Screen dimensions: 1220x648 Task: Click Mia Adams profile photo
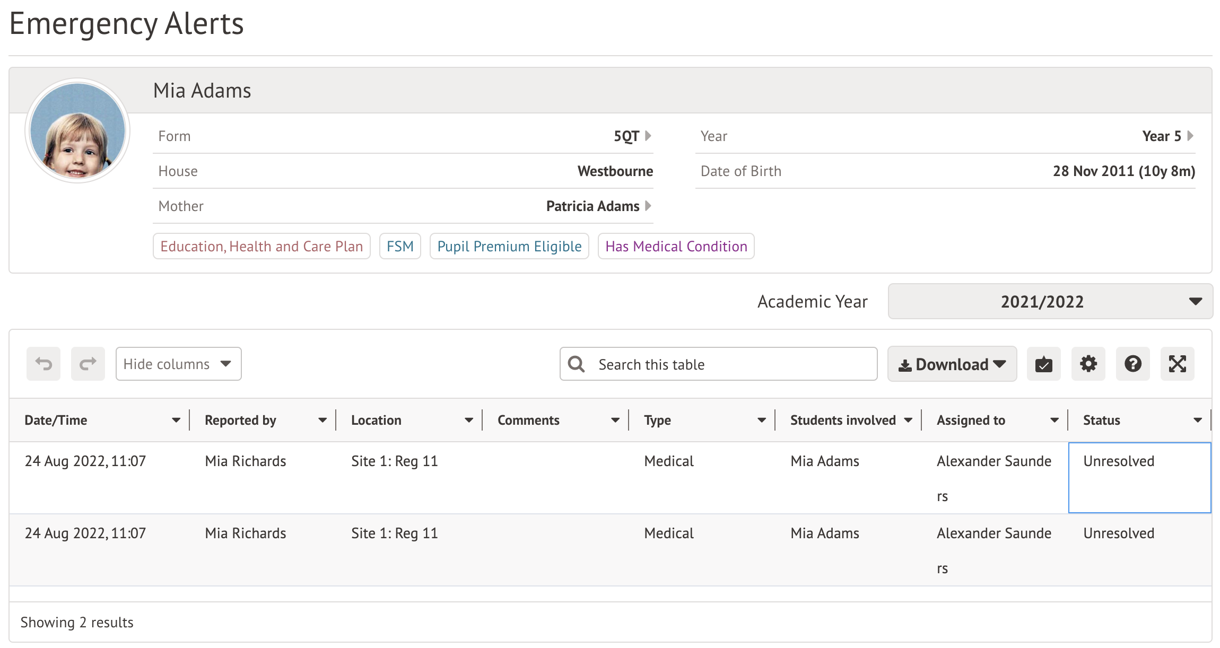77,130
